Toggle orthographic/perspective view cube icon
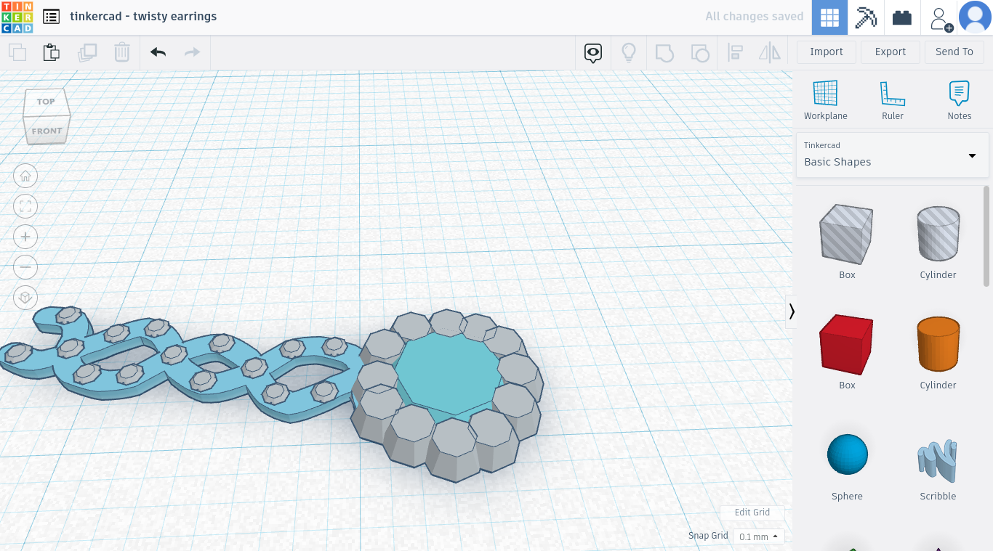This screenshot has height=551, width=993. coord(25,298)
